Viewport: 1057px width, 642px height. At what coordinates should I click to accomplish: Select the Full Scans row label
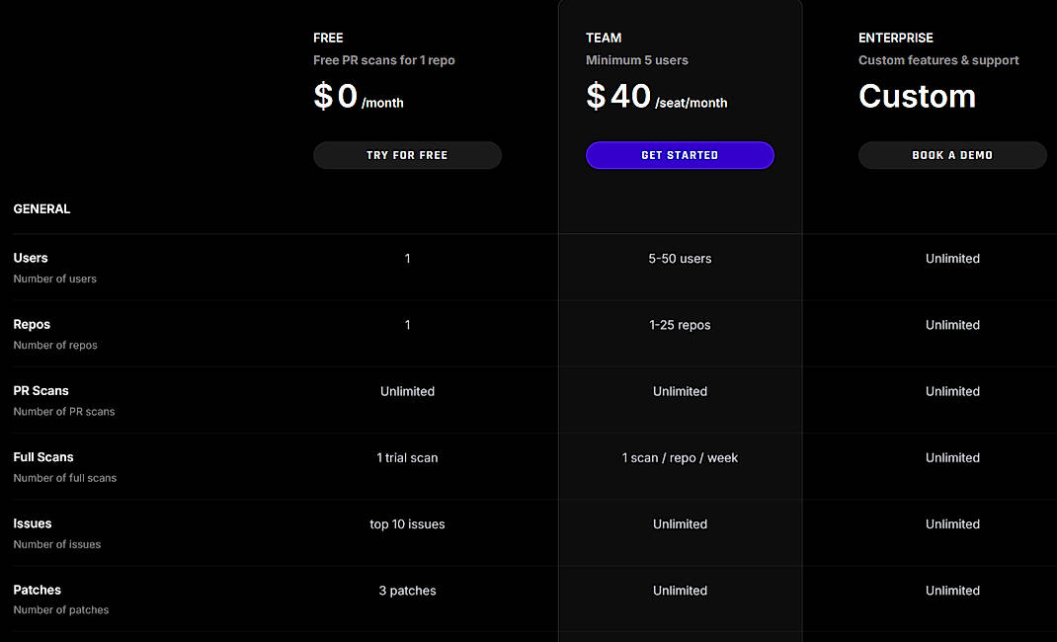[42, 456]
